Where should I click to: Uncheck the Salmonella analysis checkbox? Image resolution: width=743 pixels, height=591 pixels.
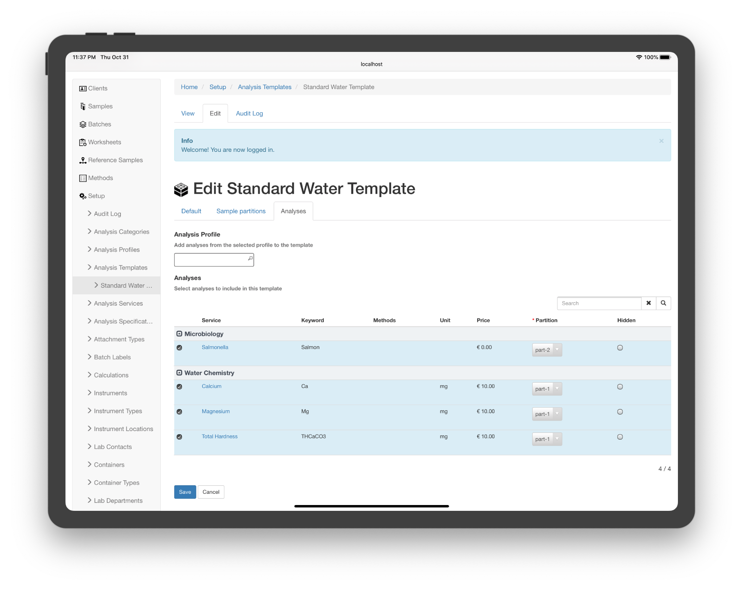pos(179,348)
